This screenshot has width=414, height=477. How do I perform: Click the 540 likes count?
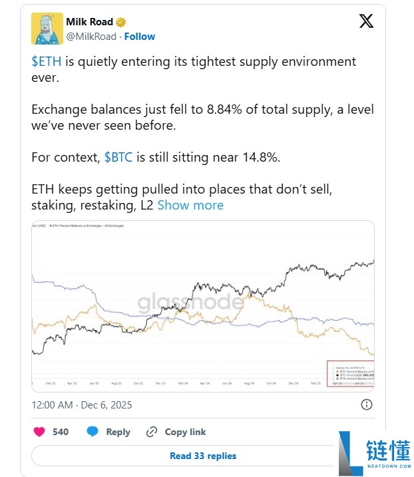click(61, 432)
